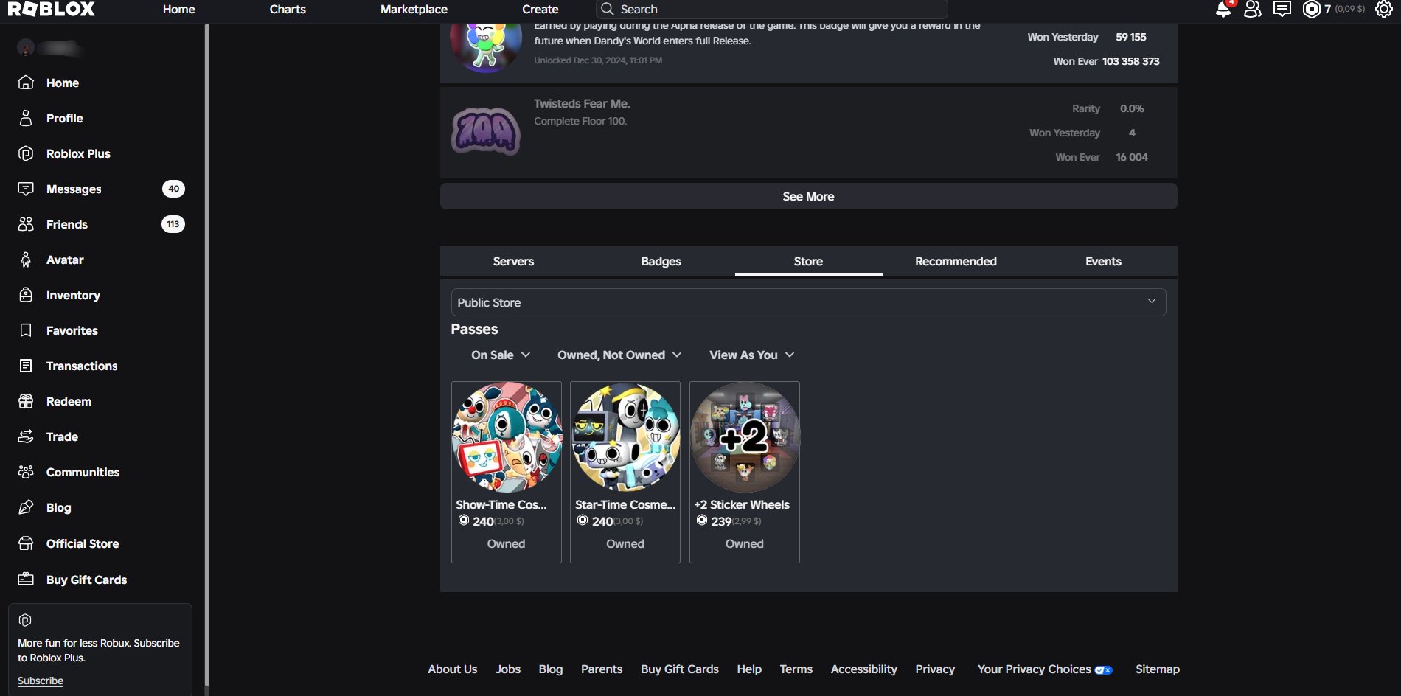
Task: Open the +2 Sticker Wheels pass thumbnail
Action: click(745, 436)
